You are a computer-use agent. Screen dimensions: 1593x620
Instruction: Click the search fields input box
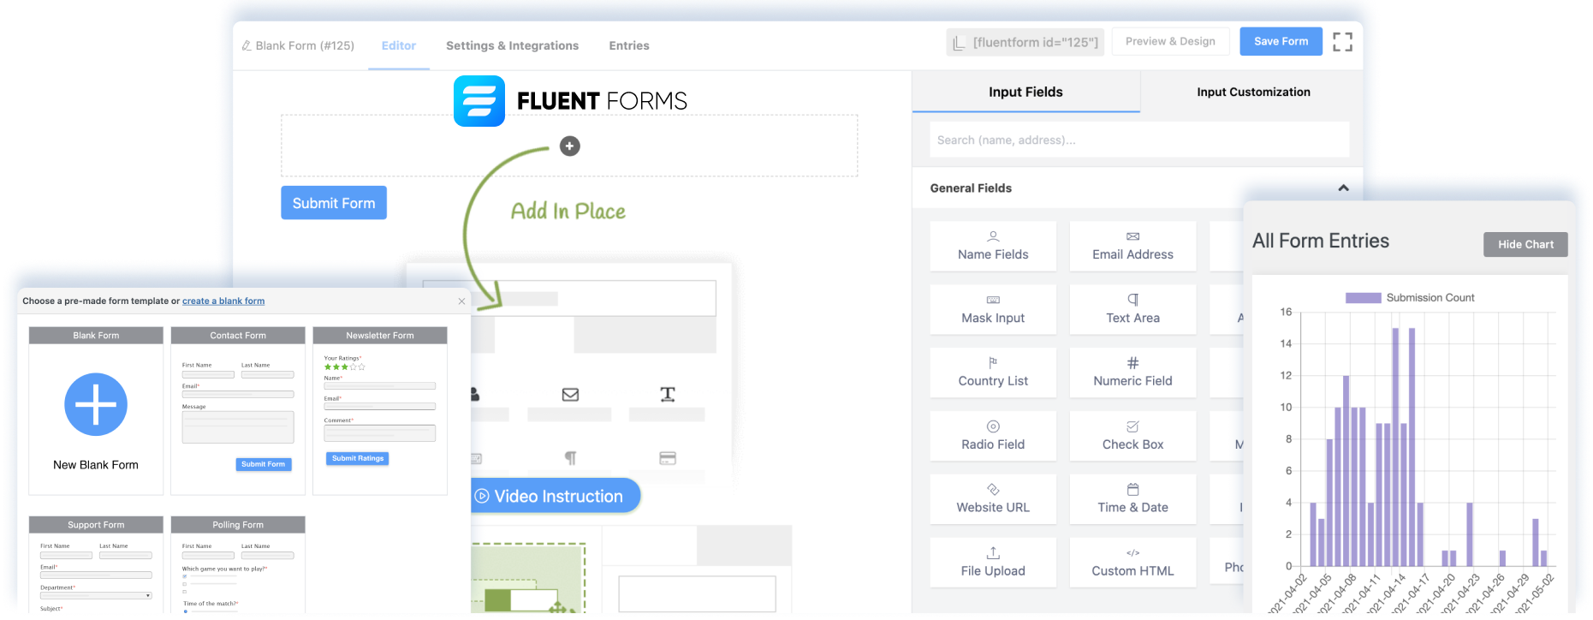point(1139,140)
